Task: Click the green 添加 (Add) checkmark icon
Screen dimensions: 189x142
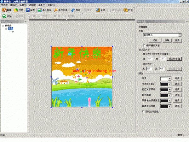Action: coord(4,16)
